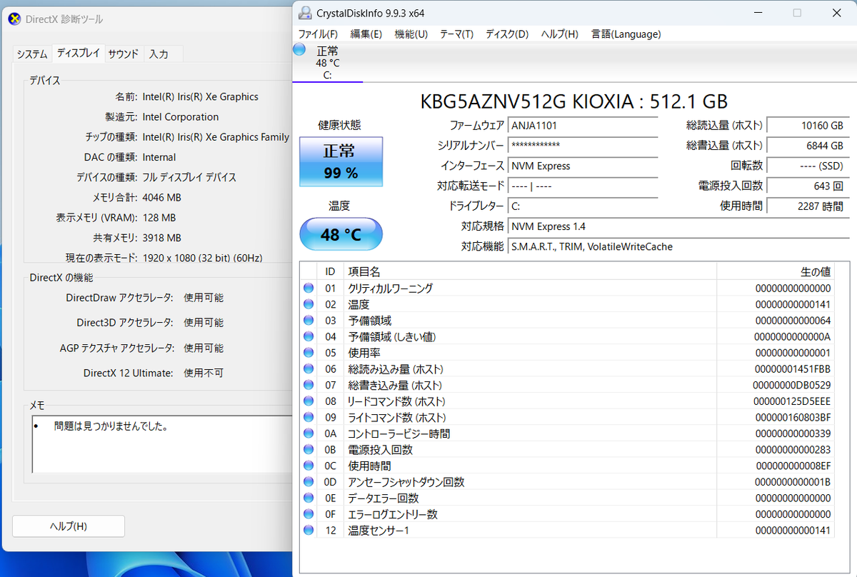This screenshot has width=857, height=577.
Task: Click the CrystalDiskInfo app icon in title bar
Action: 305,13
